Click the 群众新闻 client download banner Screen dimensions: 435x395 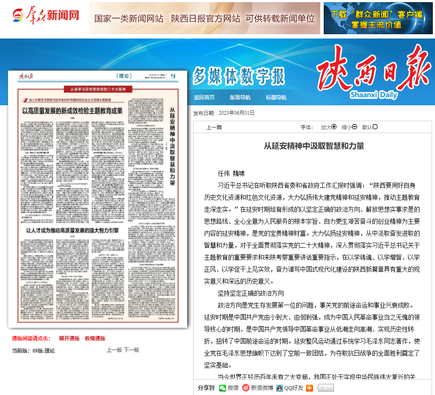coord(378,18)
